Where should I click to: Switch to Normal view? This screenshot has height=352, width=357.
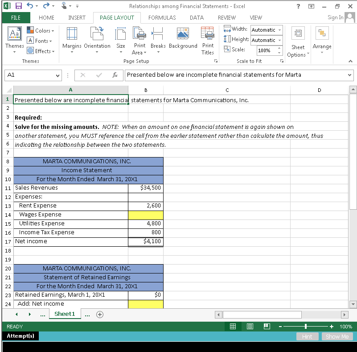[233, 326]
